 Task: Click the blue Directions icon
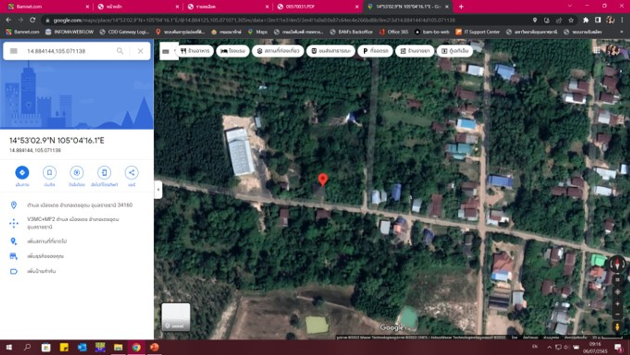[x=22, y=173]
